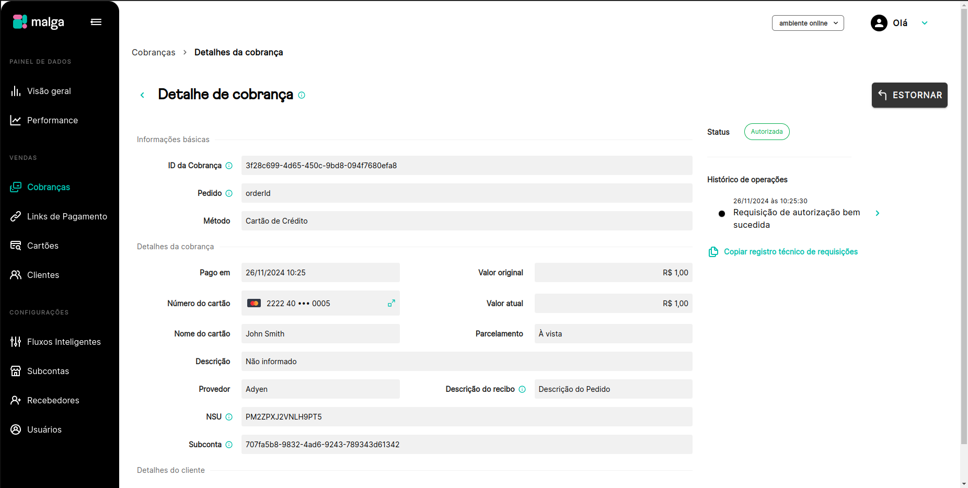
Task: Click Requisição de autorização bem sucedida entry
Action: (797, 218)
